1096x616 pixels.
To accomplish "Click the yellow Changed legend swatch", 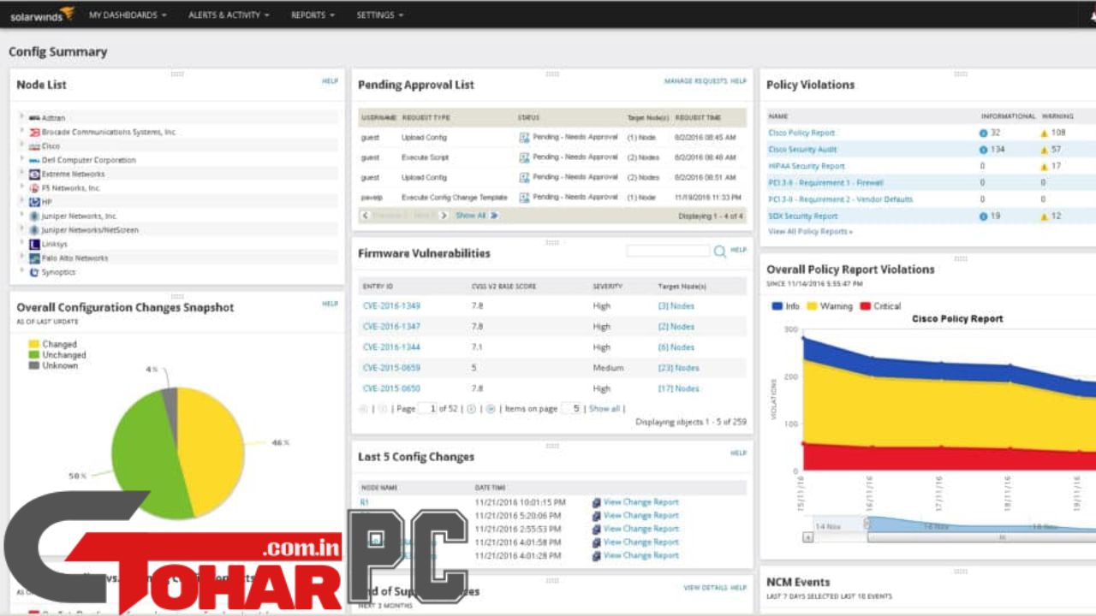I will pyautogui.click(x=33, y=344).
